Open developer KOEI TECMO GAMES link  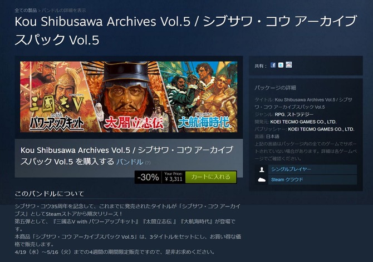pyautogui.click(x=303, y=122)
